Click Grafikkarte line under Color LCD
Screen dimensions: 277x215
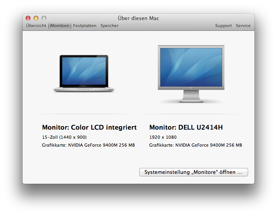pyautogui.click(x=88, y=145)
